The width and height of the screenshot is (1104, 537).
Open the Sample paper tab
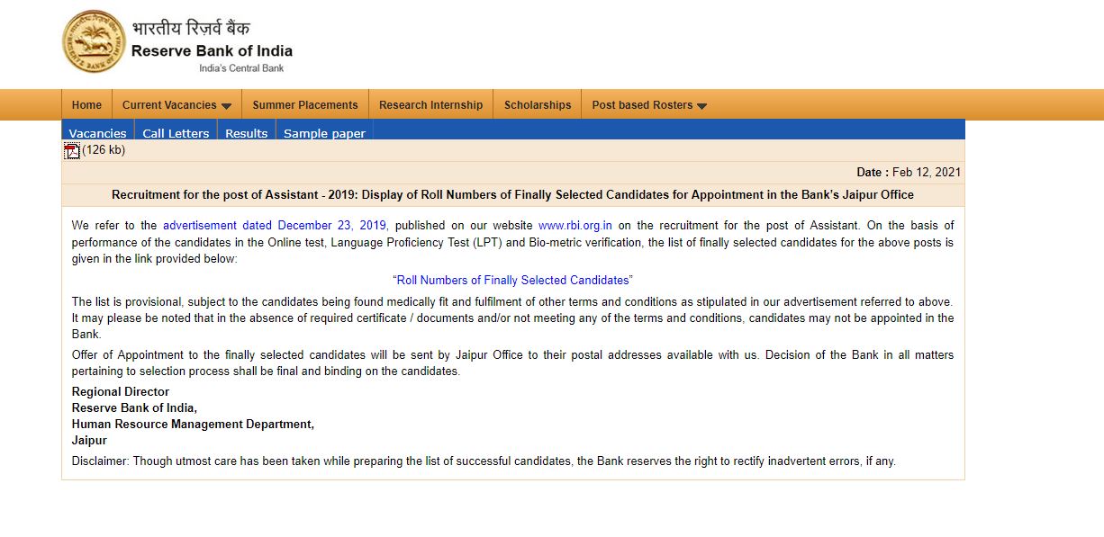coord(323,132)
